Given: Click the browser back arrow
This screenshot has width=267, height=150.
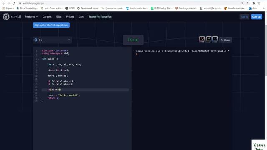Looking at the screenshot, I should [x=3, y=3].
